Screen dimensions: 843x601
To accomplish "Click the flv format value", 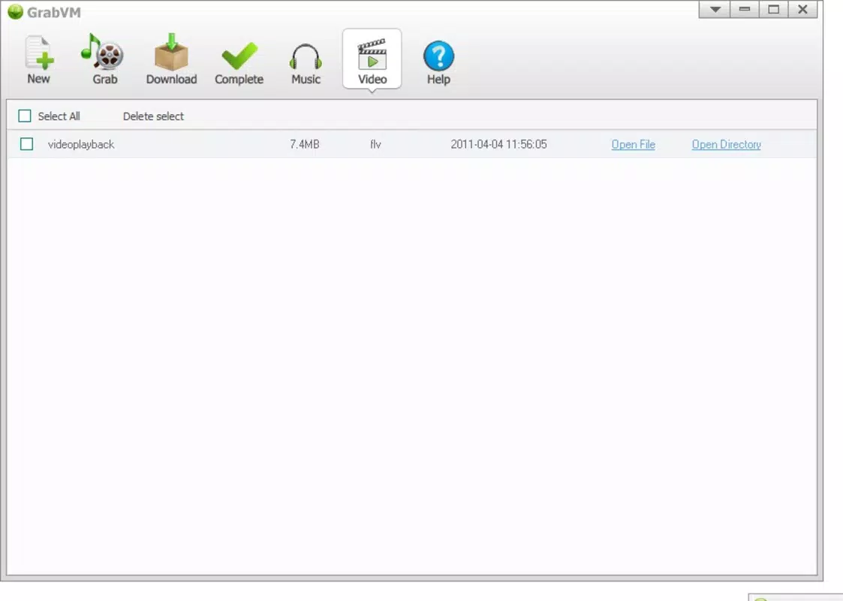I will (x=375, y=144).
